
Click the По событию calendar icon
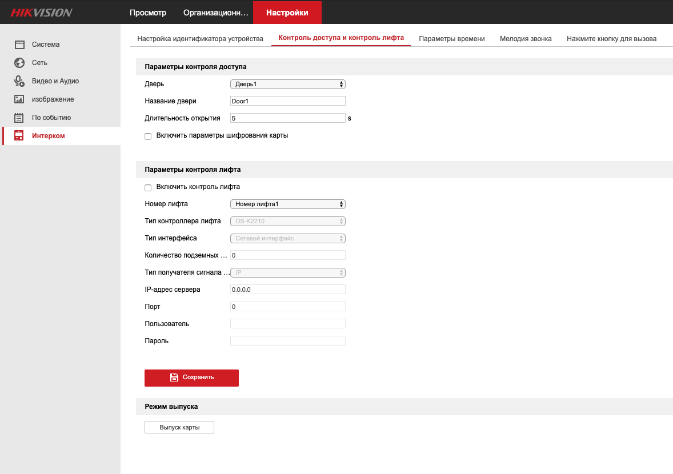click(x=19, y=118)
